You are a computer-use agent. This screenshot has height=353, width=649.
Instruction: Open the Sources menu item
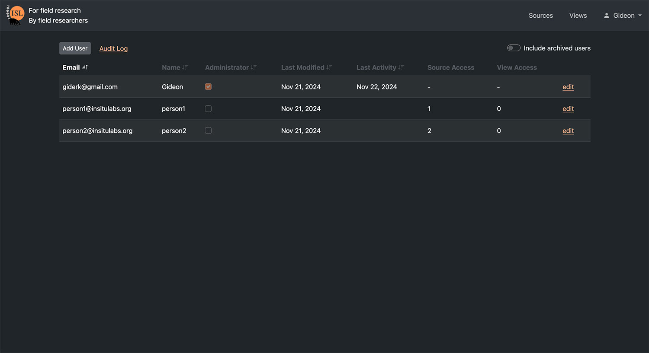coord(540,16)
